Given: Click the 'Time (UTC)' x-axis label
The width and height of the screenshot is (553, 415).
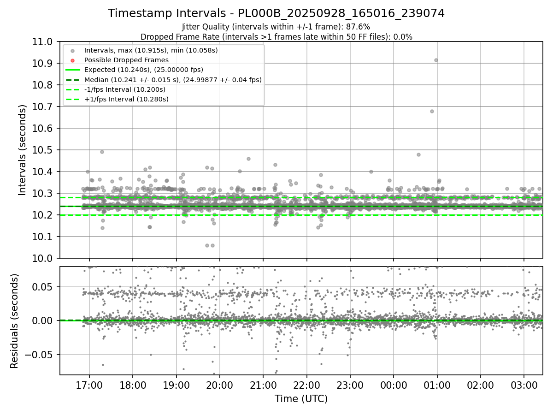Looking at the screenshot, I should [x=301, y=399].
